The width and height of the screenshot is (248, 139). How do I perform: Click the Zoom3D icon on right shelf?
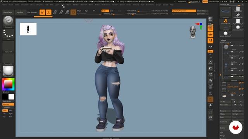(x=210, y=75)
